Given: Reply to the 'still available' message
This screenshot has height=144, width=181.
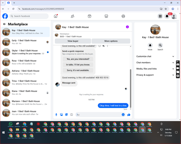Looking at the screenshot, I should (x=104, y=46).
